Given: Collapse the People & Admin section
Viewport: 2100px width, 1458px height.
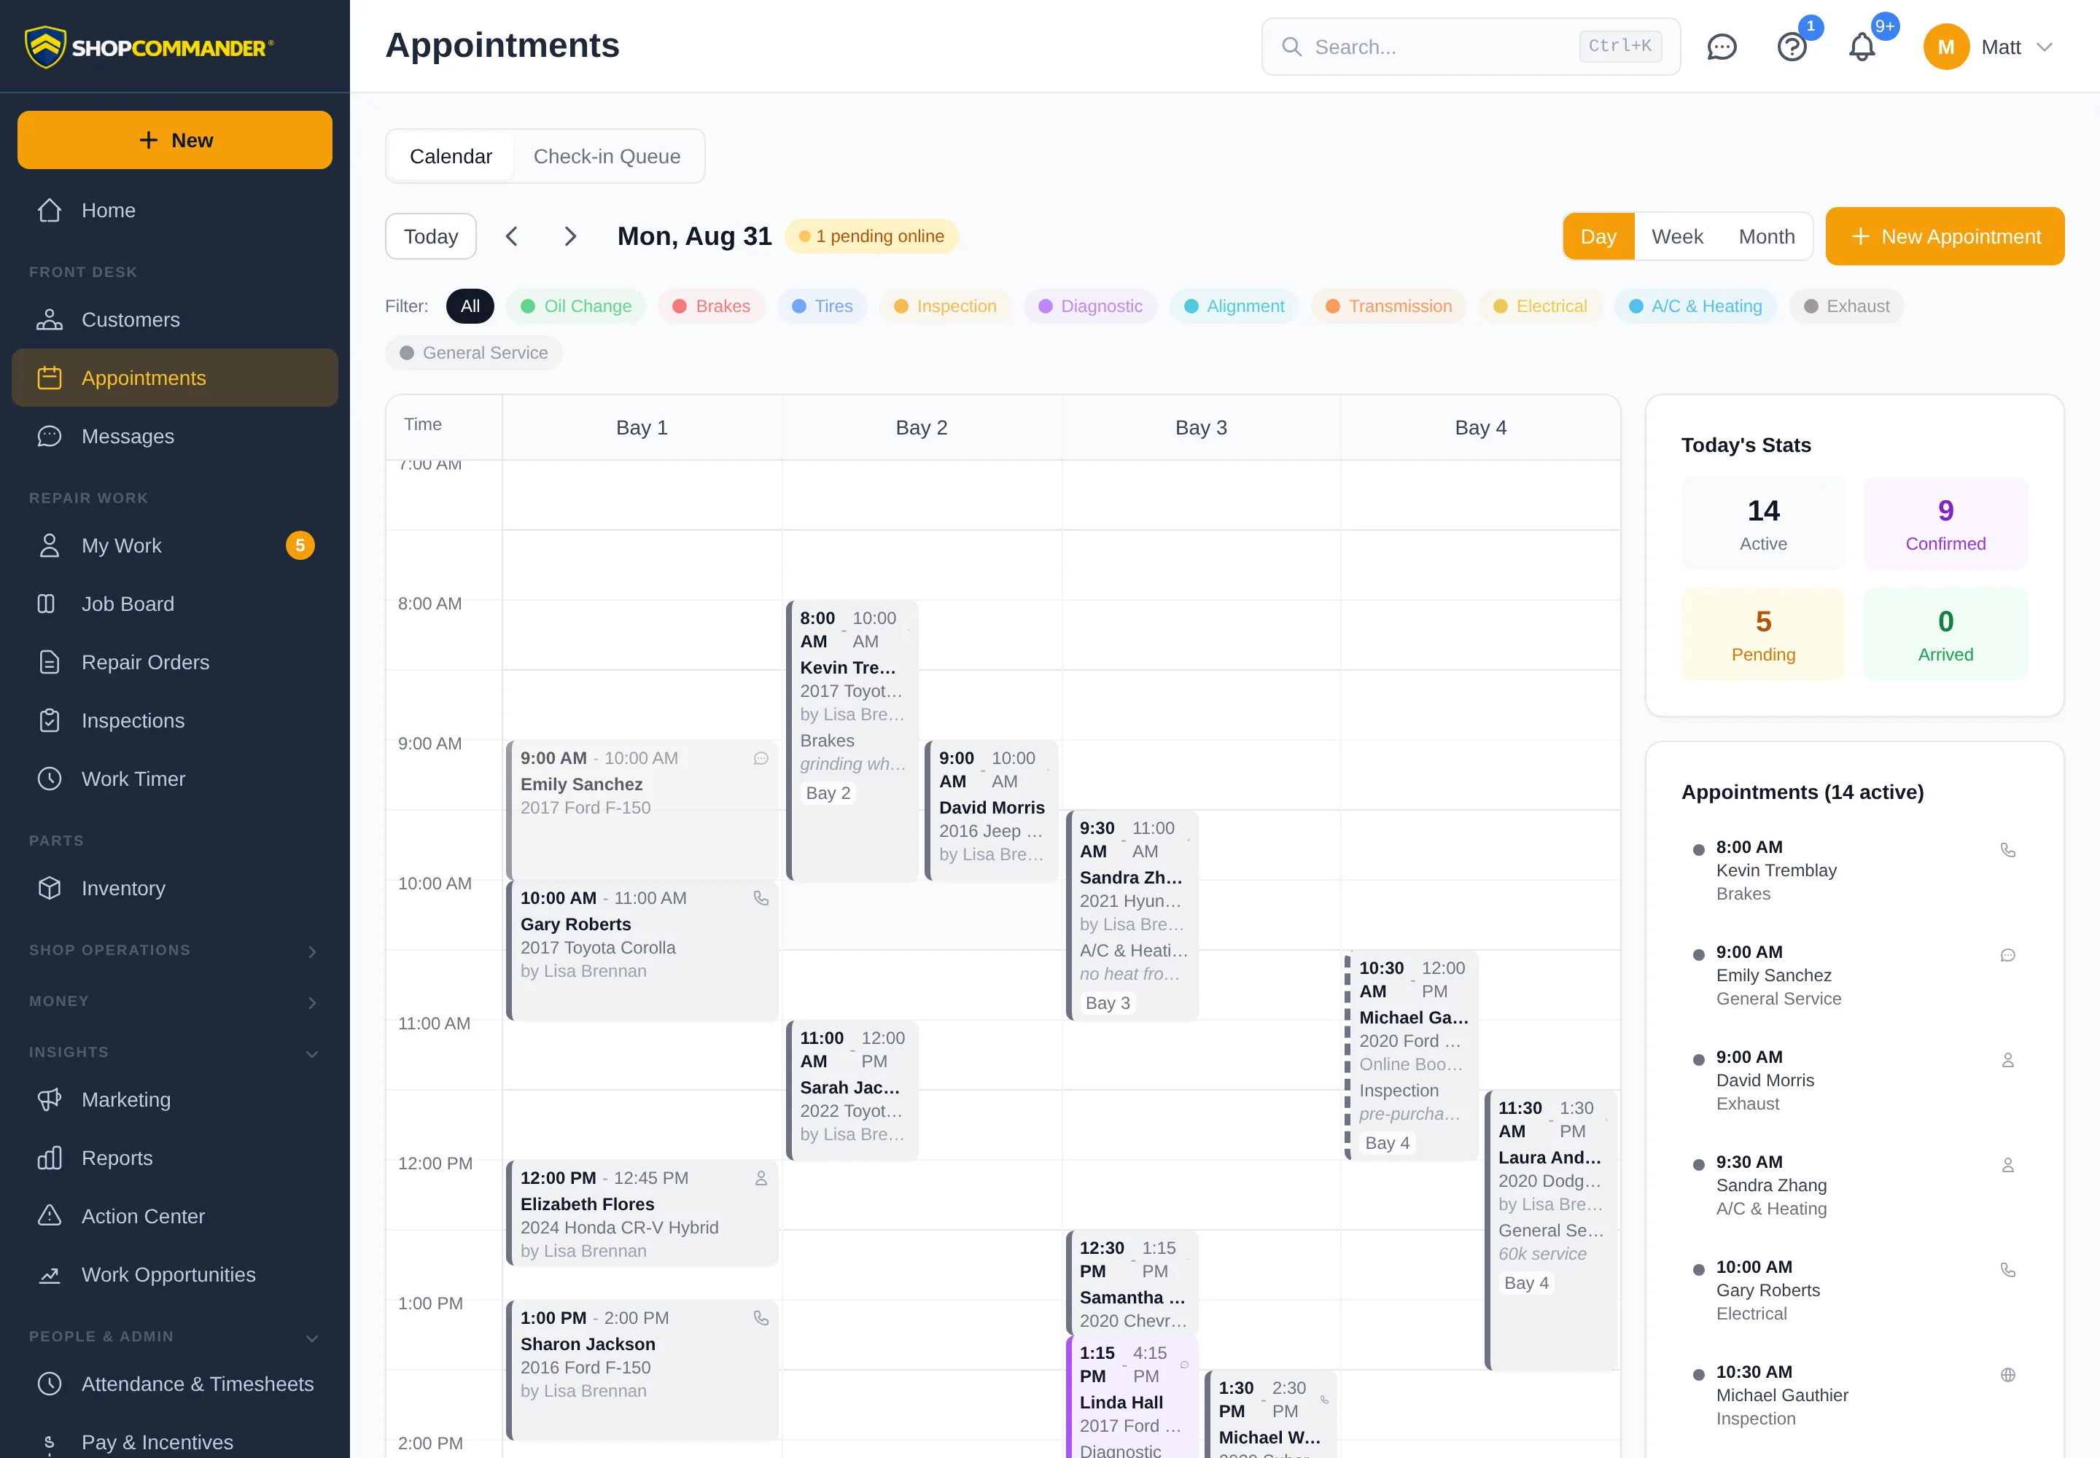Looking at the screenshot, I should (174, 1338).
